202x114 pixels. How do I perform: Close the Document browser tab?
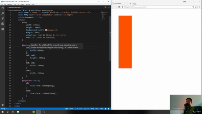(x=131, y=3)
